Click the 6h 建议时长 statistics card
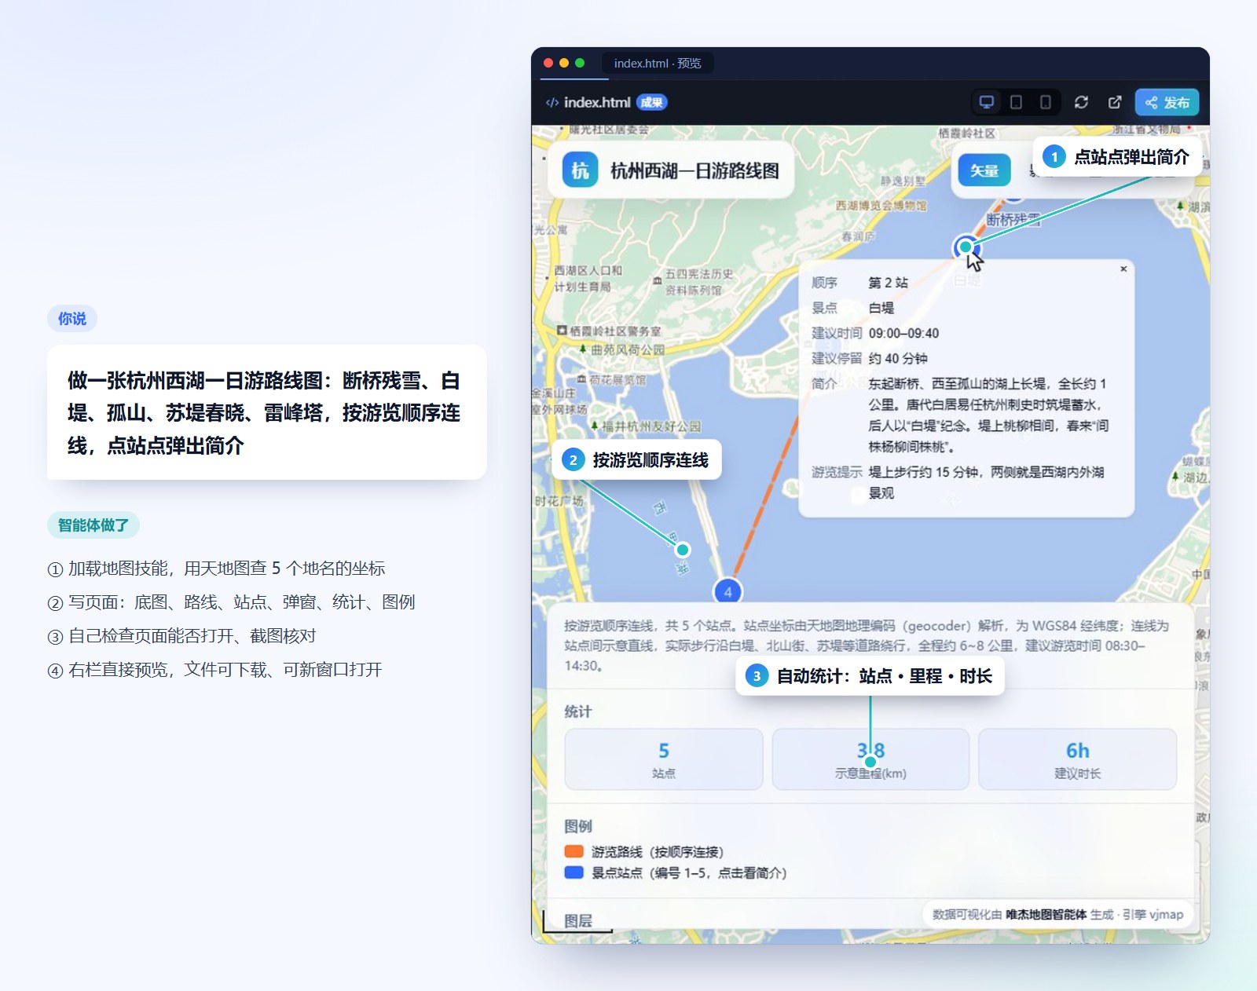 1077,759
